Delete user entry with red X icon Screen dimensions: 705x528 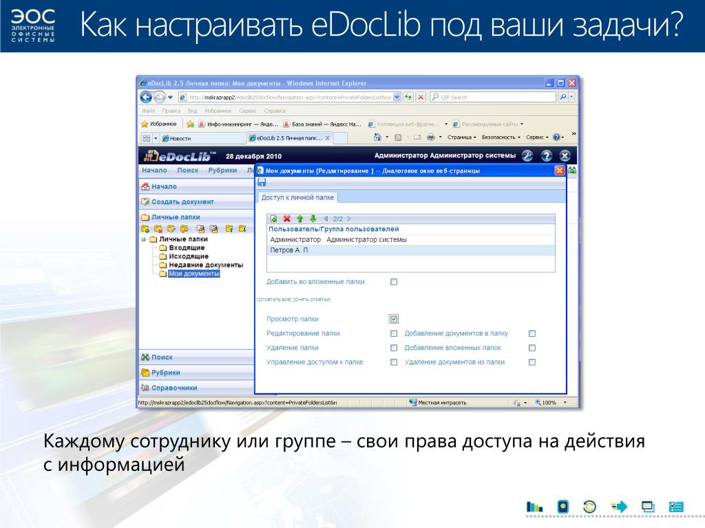coord(287,219)
